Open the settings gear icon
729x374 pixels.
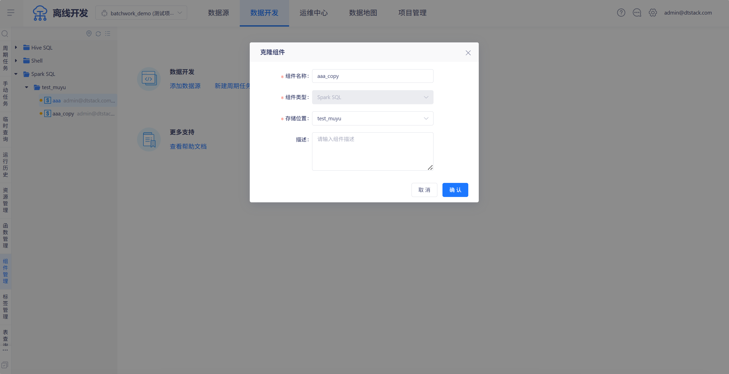(653, 13)
